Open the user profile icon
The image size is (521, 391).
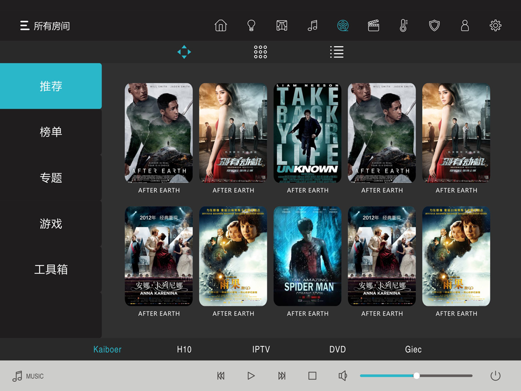tap(465, 25)
